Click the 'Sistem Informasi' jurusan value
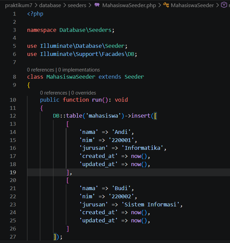The width and height of the screenshot is (230, 243). click(150, 204)
